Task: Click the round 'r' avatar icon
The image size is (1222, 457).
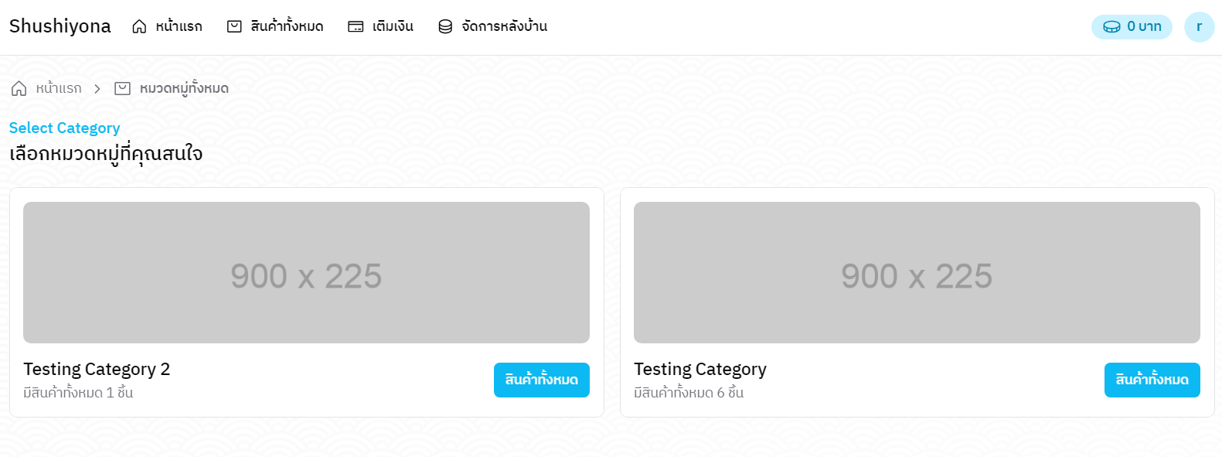Action: click(x=1199, y=26)
